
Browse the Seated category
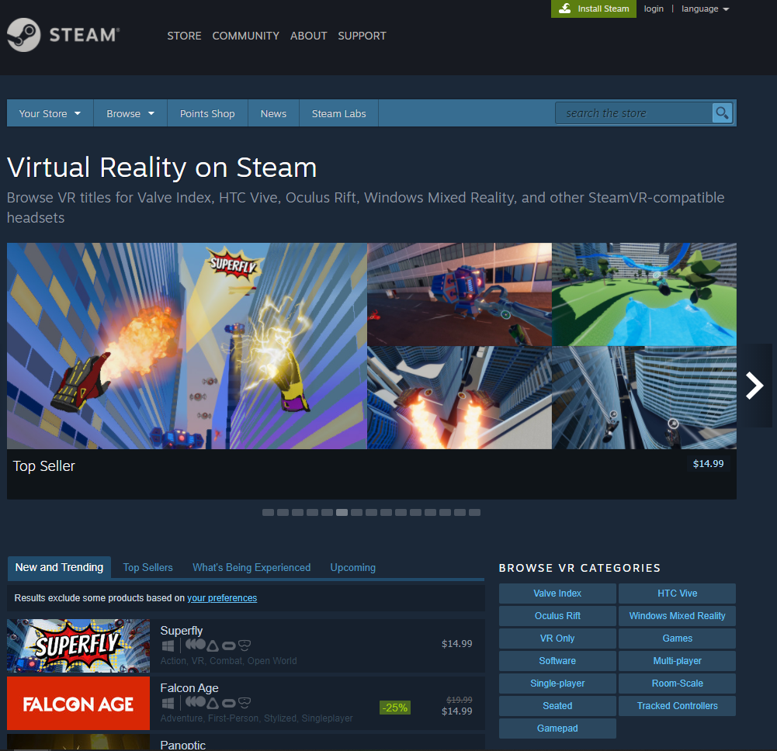coord(557,706)
